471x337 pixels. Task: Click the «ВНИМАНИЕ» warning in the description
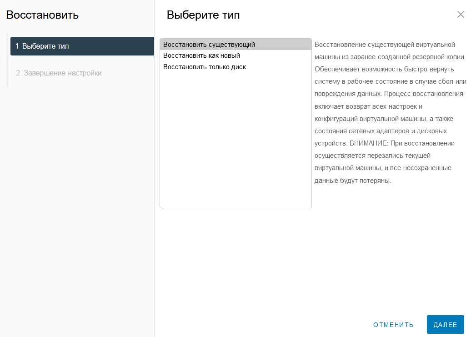point(369,143)
